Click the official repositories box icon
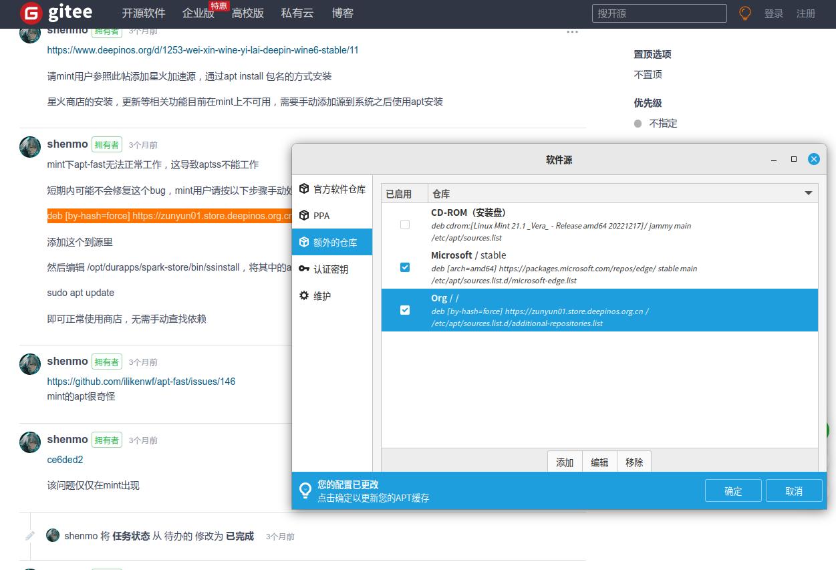Image resolution: width=836 pixels, height=570 pixels. 304,189
